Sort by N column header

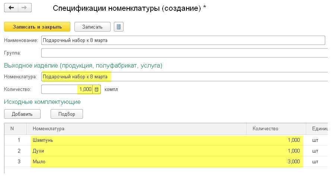(15, 129)
